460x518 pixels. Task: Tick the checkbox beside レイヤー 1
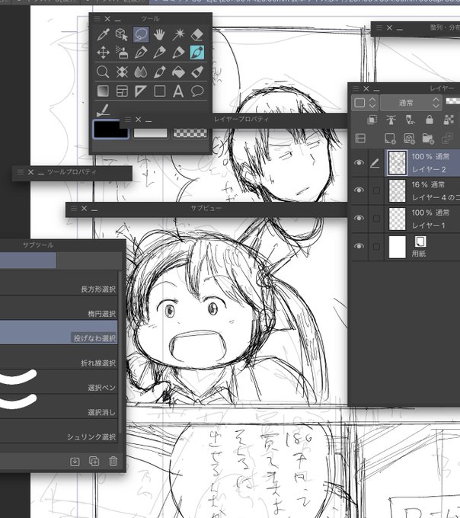point(376,219)
